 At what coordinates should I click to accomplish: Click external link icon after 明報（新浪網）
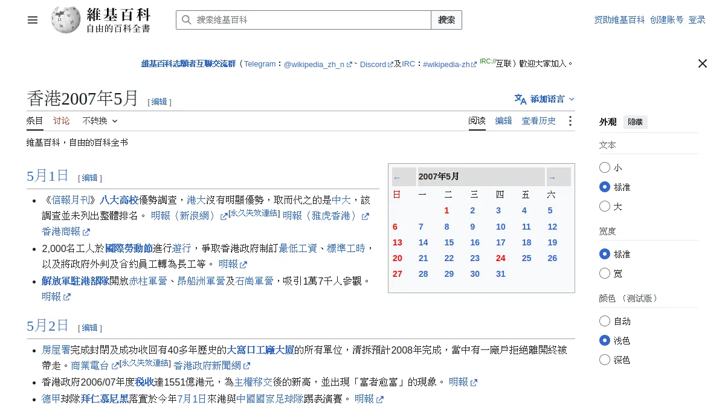pyautogui.click(x=224, y=216)
